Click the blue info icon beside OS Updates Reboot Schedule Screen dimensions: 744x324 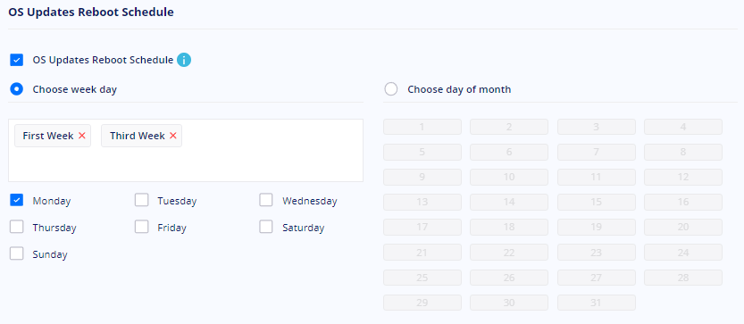(184, 60)
